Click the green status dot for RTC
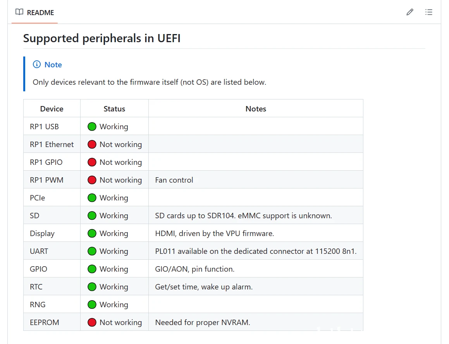The height and width of the screenshot is (344, 449). tap(92, 287)
